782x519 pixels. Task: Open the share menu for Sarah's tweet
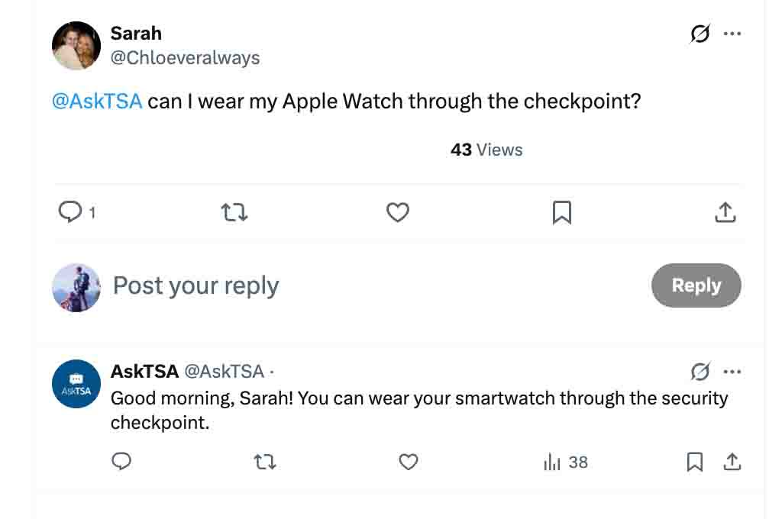pos(725,212)
